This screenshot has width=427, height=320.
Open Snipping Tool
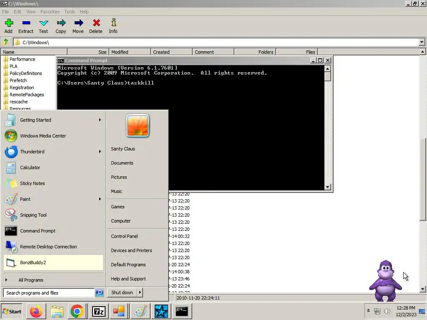[x=53, y=215]
